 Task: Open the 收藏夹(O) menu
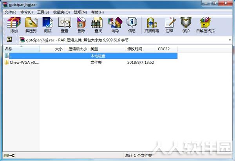[x=61, y=12]
